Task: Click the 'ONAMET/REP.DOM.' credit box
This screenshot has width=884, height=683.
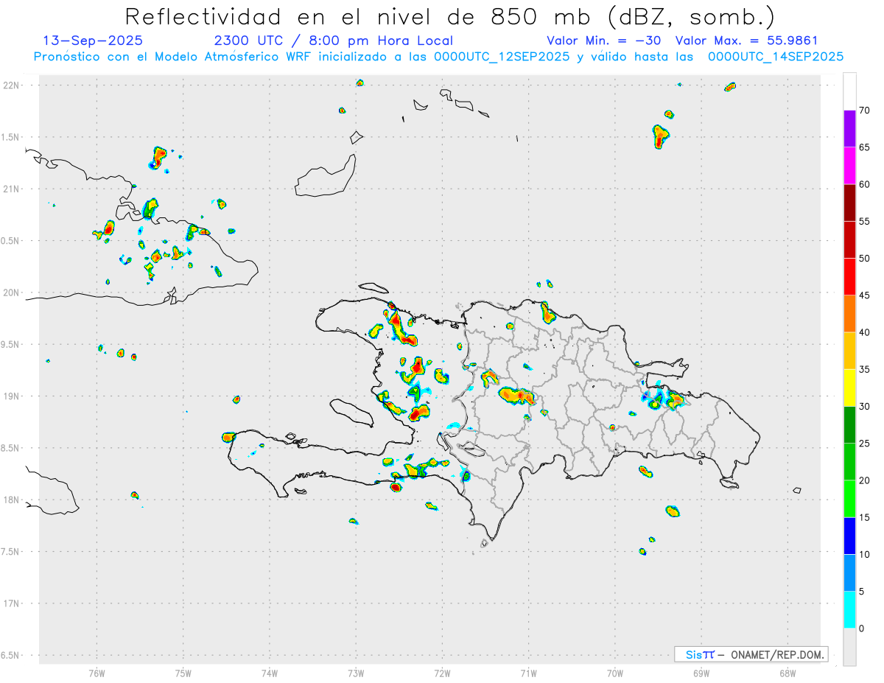Action: 751,654
